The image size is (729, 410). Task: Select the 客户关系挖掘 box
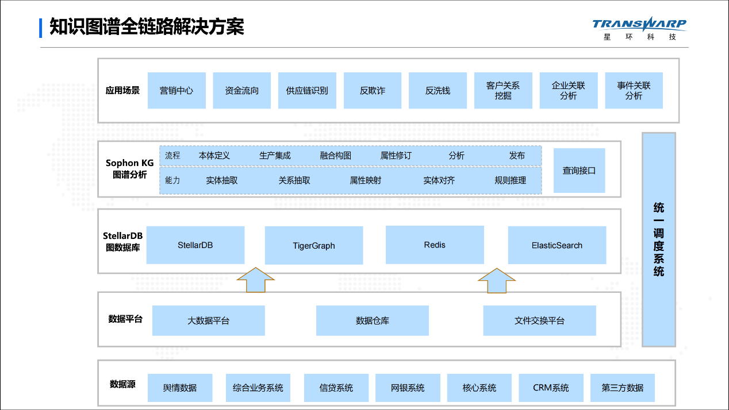pos(503,90)
